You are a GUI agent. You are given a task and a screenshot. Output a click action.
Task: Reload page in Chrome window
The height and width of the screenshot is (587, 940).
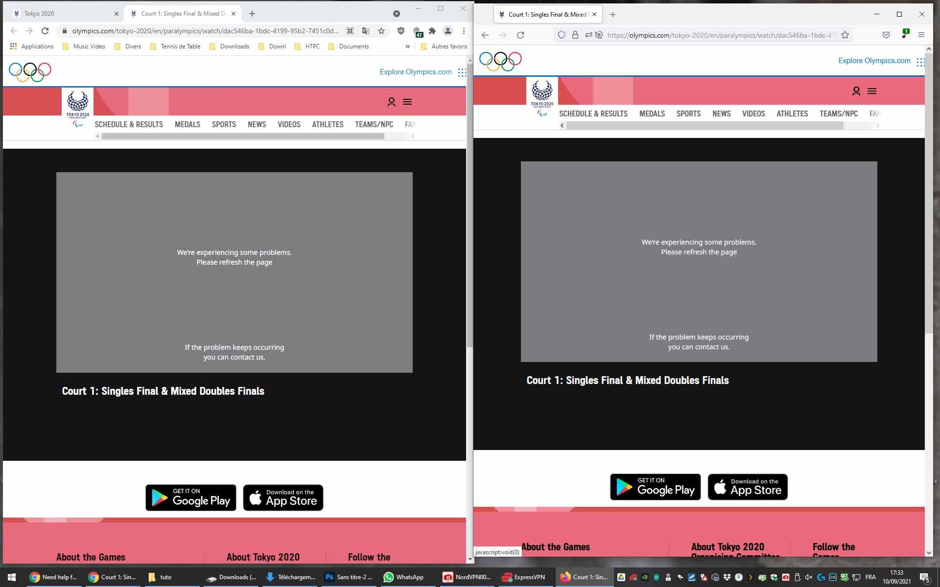coord(45,31)
